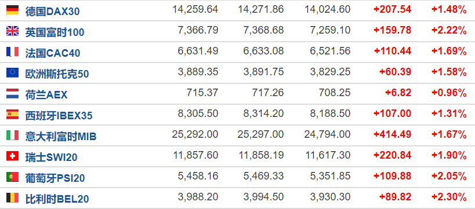Click the Portuguese flag icon

pos(12,177)
